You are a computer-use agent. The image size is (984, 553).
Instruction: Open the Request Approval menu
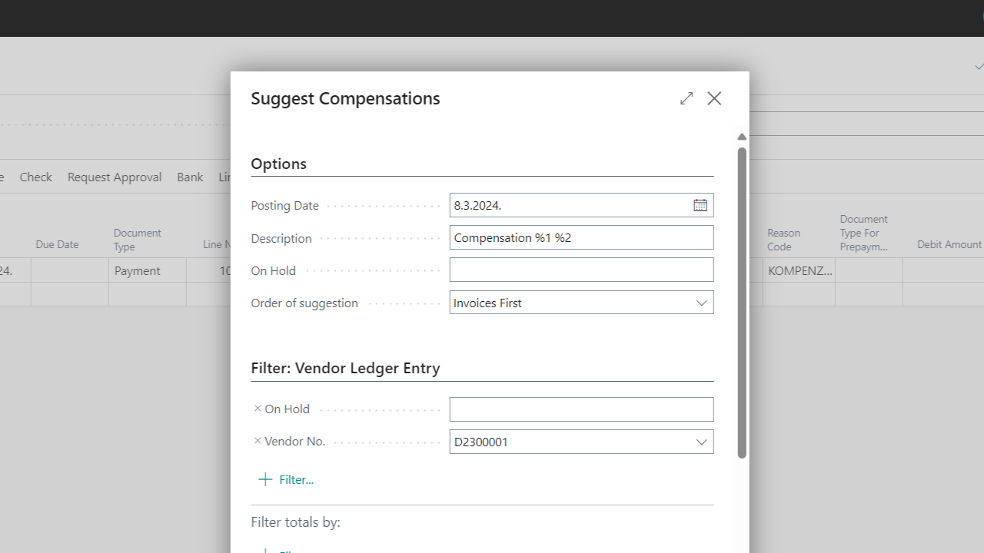click(115, 177)
